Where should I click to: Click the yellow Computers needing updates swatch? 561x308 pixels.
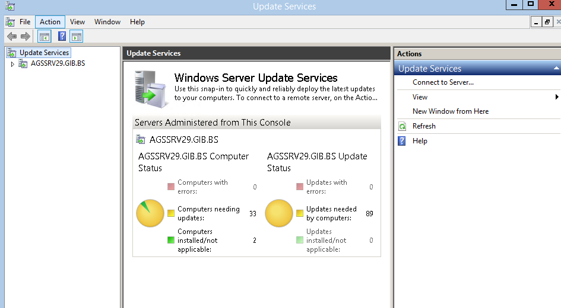pos(171,213)
